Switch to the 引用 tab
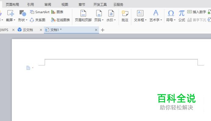The height and width of the screenshot is (121, 211). (30, 5)
